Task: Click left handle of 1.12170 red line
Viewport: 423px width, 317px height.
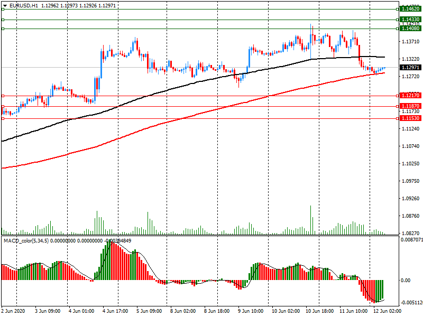Action: click(x=3, y=96)
